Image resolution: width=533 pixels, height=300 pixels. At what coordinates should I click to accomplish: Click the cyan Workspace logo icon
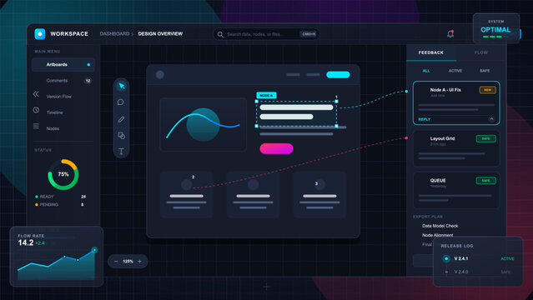click(40, 34)
